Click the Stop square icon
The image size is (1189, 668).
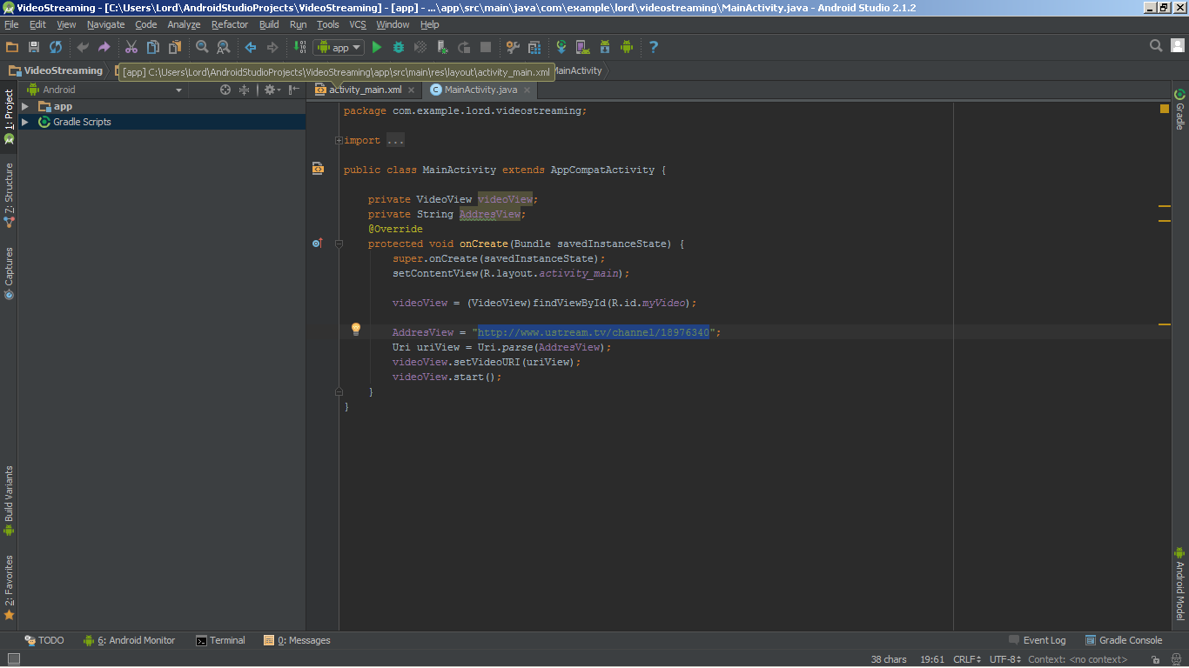coord(486,47)
